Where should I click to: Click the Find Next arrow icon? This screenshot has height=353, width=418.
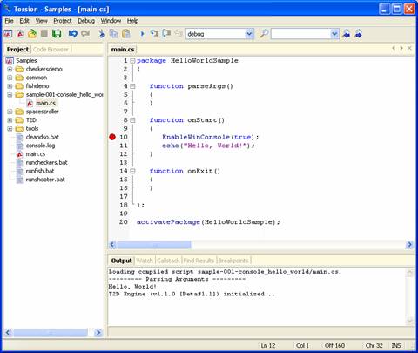coord(358,34)
